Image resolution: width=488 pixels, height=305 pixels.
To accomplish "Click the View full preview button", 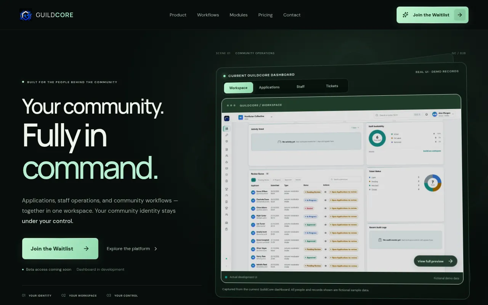I will click(435, 261).
